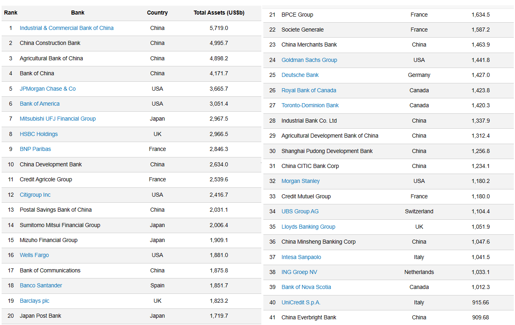Open the Bank of America link
515x325 pixels.
(x=40, y=104)
